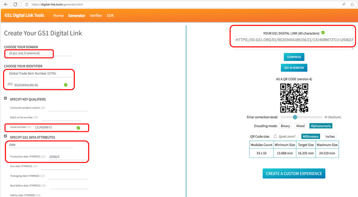The height and width of the screenshot is (197, 358).
Task: Click Create a Custom Experience button
Action: pyautogui.click(x=294, y=174)
